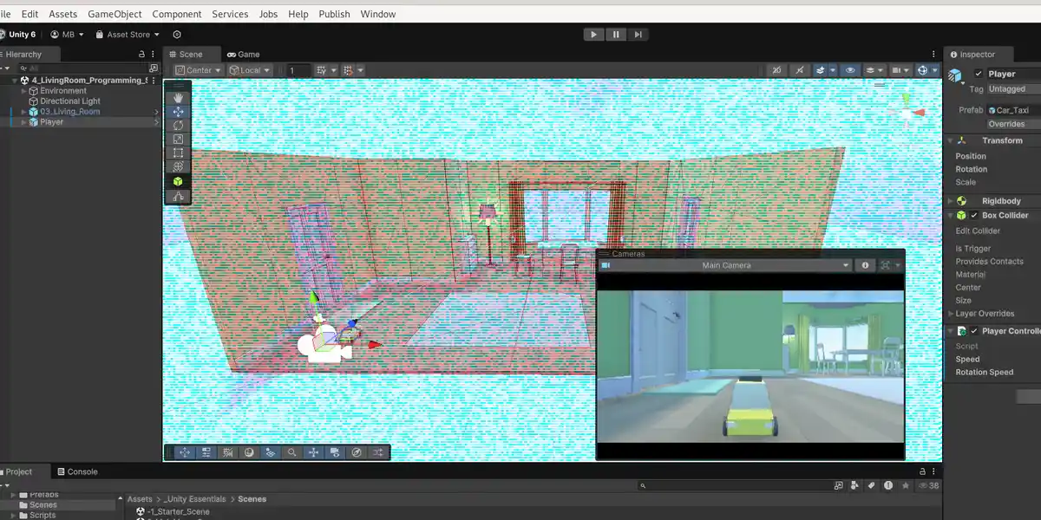
Task: Select the Transform tool
Action: (178, 167)
